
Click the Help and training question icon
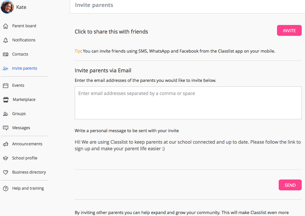6,188
